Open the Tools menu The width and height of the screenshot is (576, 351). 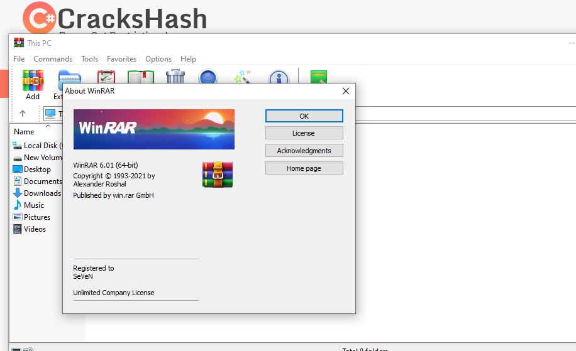point(90,58)
